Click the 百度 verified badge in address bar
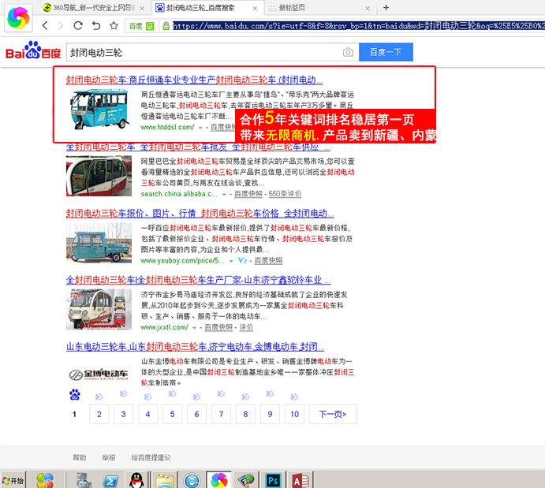 click(x=141, y=26)
